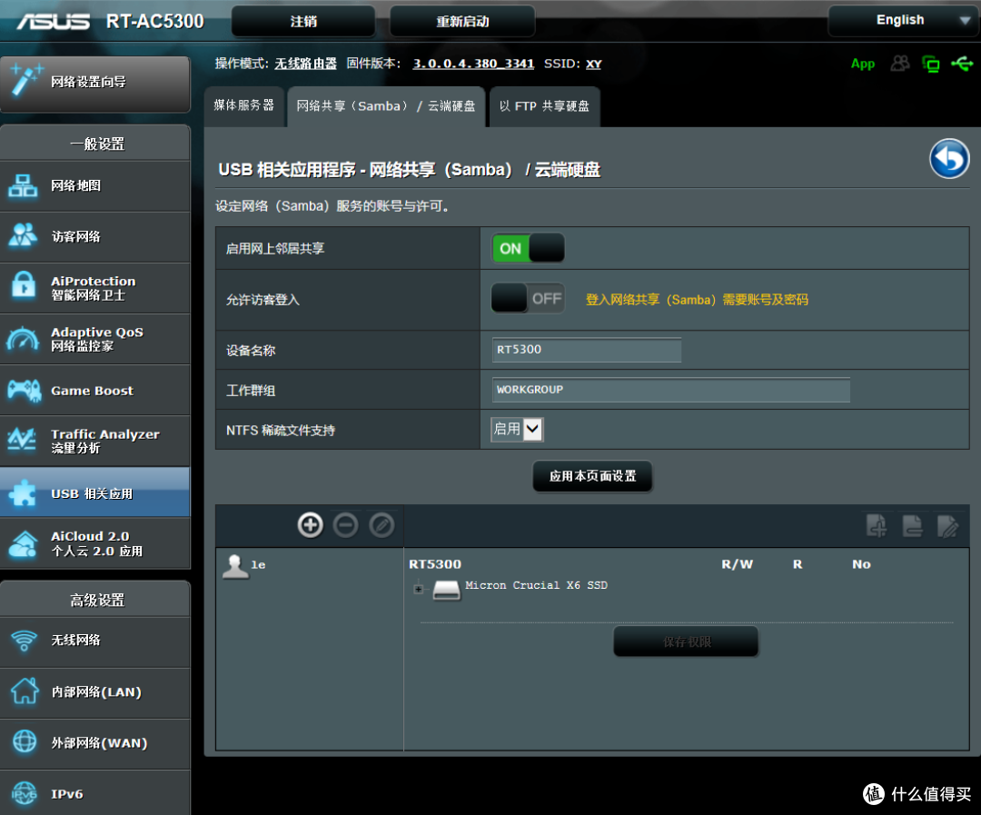The image size is (981, 815).
Task: Click the App link in the header
Action: pyautogui.click(x=863, y=64)
